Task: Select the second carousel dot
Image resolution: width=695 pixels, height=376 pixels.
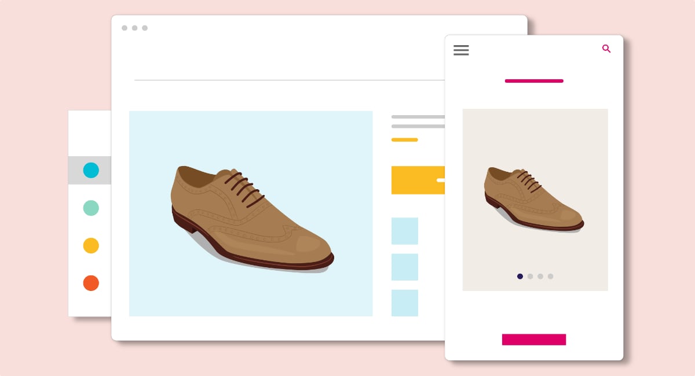Action: click(x=530, y=277)
